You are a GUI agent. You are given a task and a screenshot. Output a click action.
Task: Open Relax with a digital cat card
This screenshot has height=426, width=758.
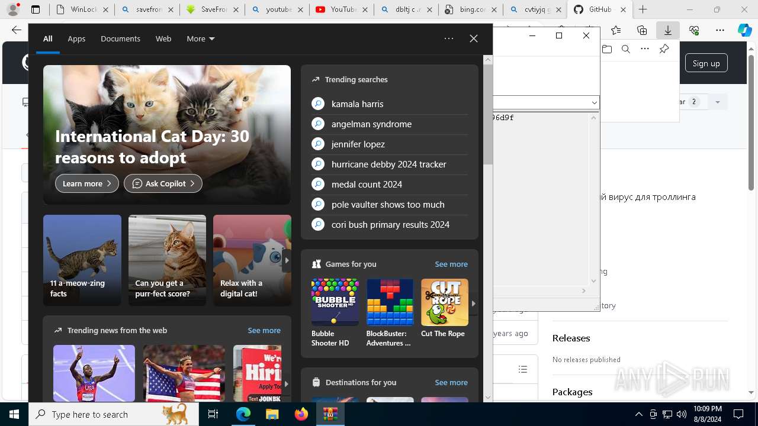pyautogui.click(x=252, y=260)
